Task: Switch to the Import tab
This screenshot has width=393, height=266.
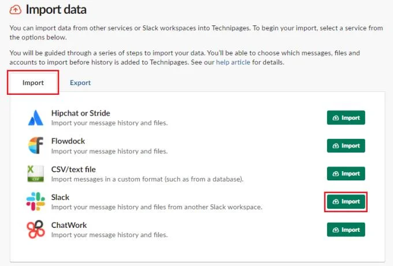Action: tap(33, 83)
